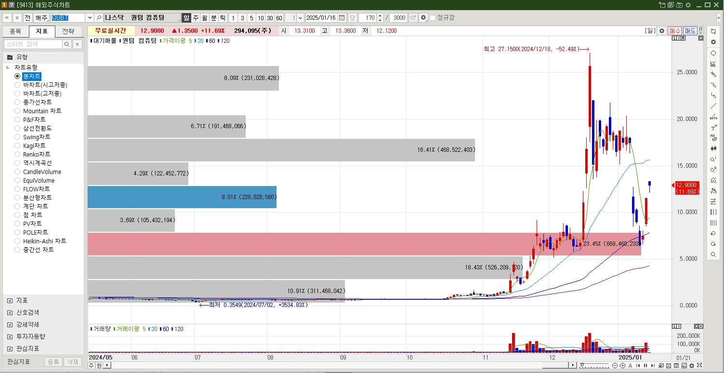Viewport: 724px width, 373px height.
Task: Jump to first bar with skip-back icon
Action: tap(638, 365)
